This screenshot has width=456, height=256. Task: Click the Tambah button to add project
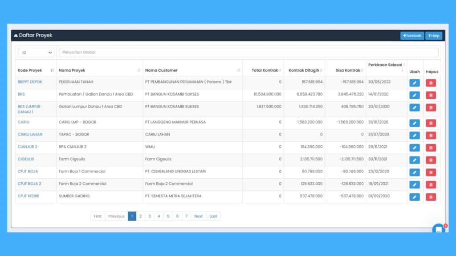[x=412, y=36]
